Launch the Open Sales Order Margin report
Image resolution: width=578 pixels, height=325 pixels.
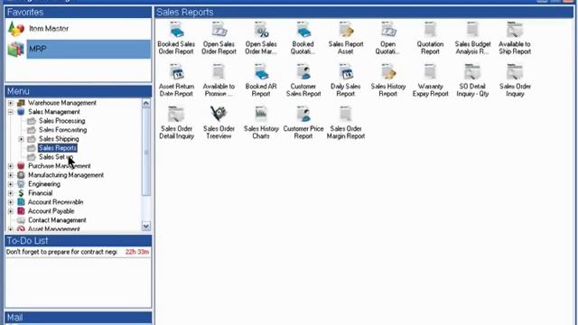click(x=261, y=38)
